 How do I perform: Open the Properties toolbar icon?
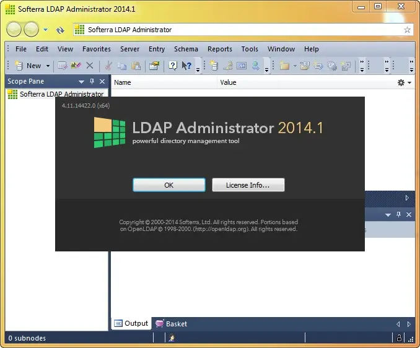(154, 66)
